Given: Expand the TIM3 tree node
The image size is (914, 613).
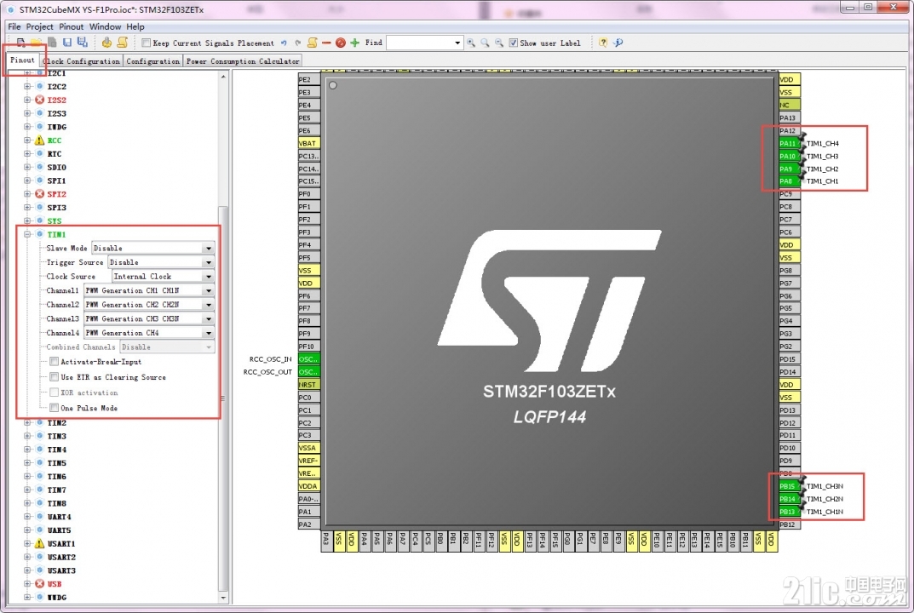Looking at the screenshot, I should (x=26, y=436).
